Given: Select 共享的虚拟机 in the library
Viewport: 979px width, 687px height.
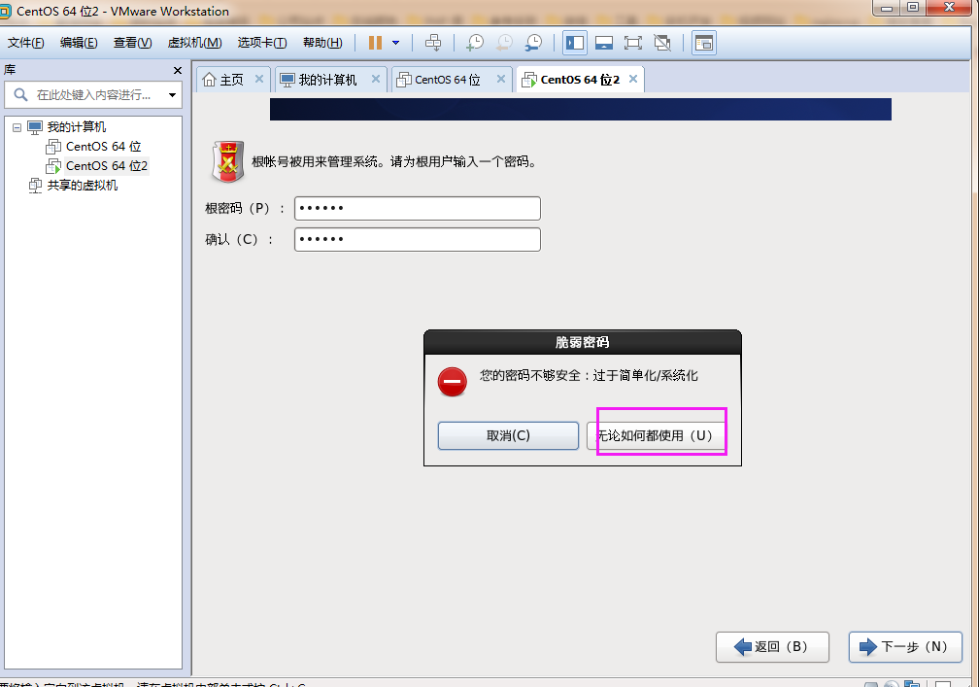Looking at the screenshot, I should click(83, 185).
